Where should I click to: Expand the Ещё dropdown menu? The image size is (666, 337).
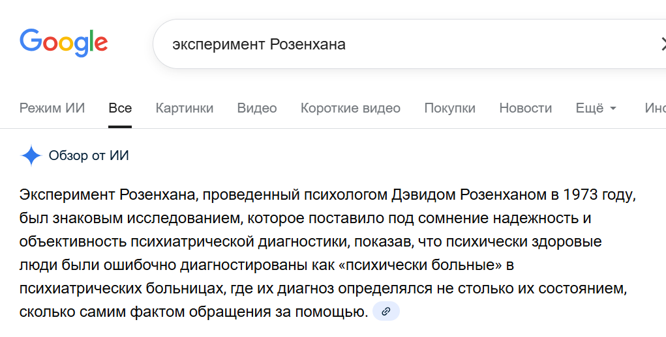click(596, 108)
